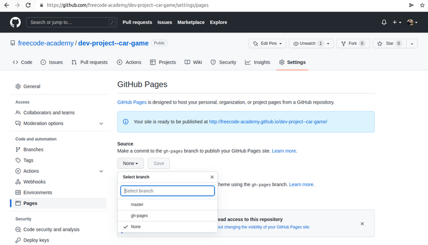This screenshot has height=245, width=428.
Task: Expand the dropdown next to Star
Action: pos(411,43)
